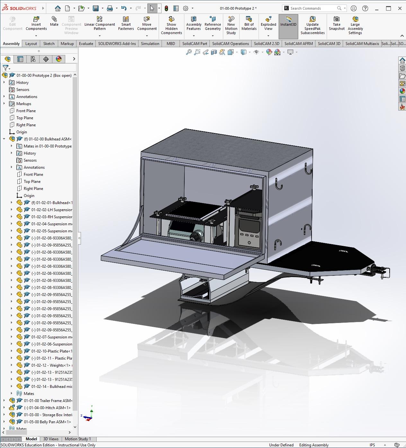
Task: Open the Edit Appearance color ball
Action: 269,52
